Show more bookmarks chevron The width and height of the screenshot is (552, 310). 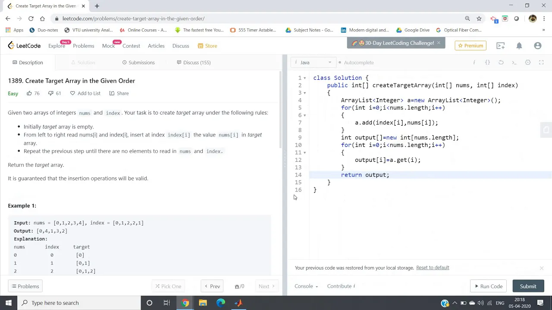(x=543, y=30)
